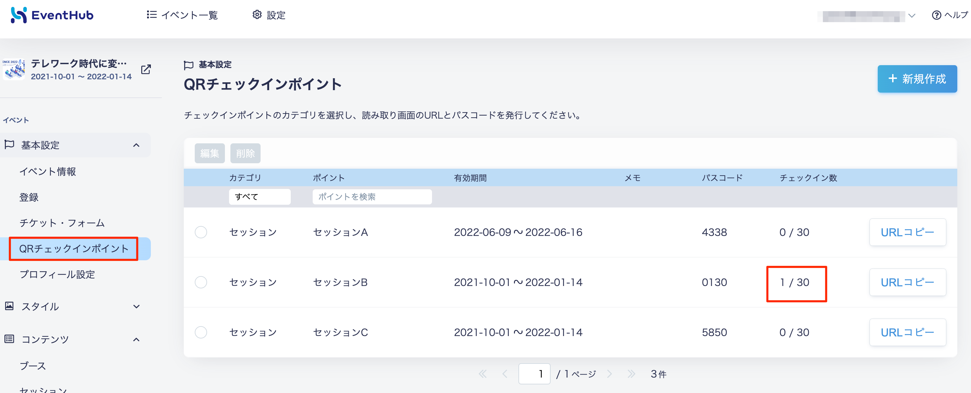Image resolution: width=971 pixels, height=393 pixels.
Task: Click the event list icon in header
Action: [x=152, y=15]
